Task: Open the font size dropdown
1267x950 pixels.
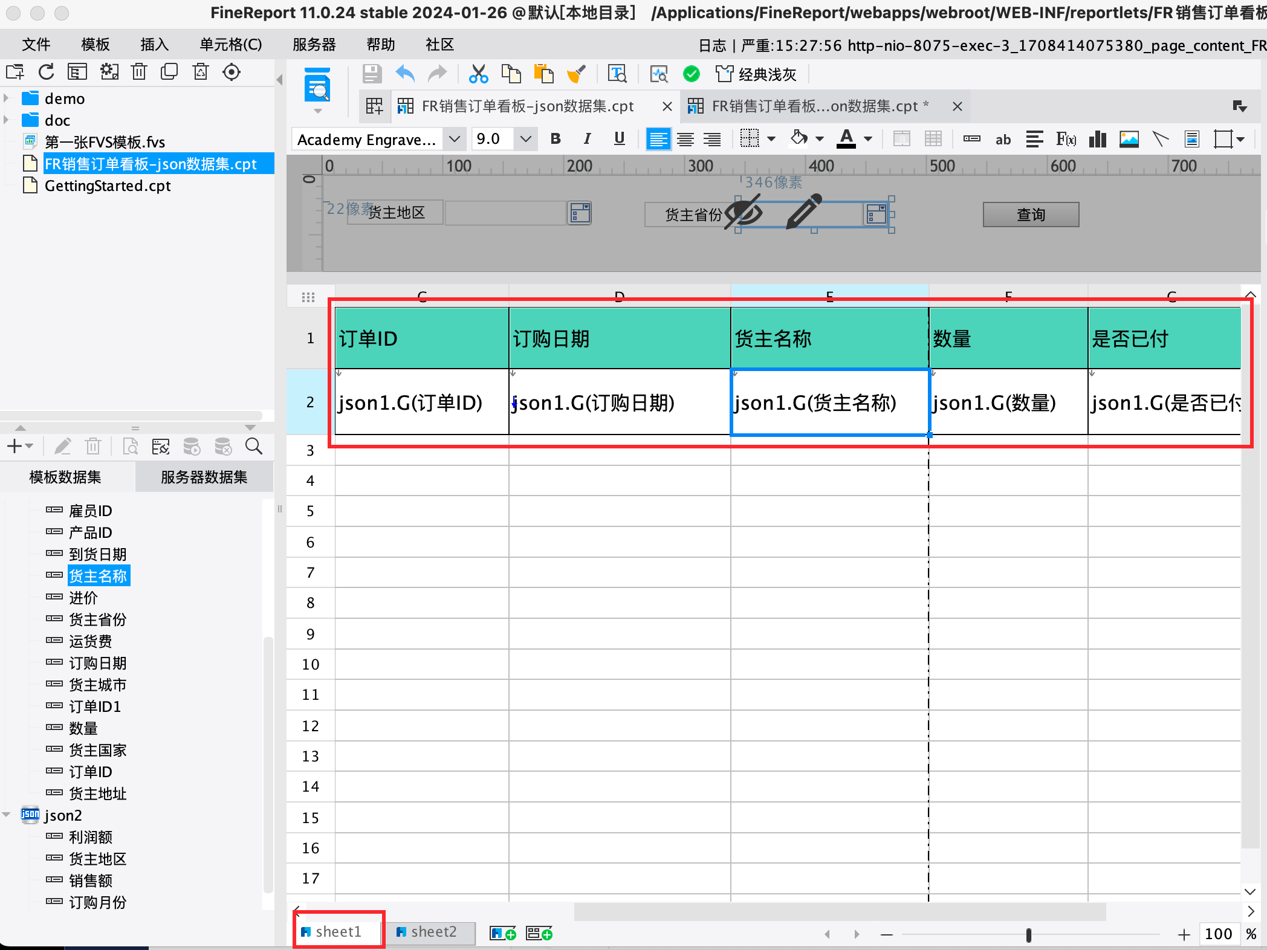Action: click(x=525, y=139)
